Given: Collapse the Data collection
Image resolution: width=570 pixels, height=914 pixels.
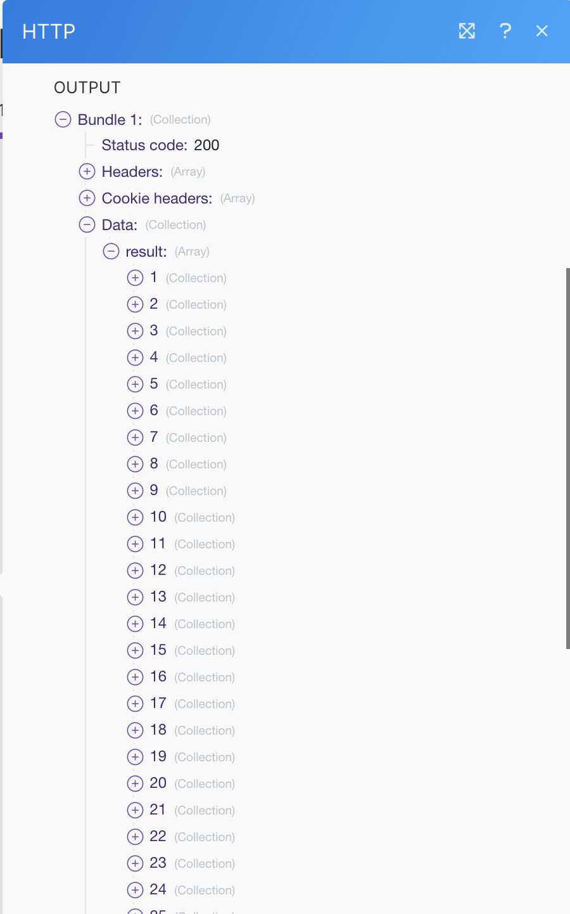Looking at the screenshot, I should [87, 224].
